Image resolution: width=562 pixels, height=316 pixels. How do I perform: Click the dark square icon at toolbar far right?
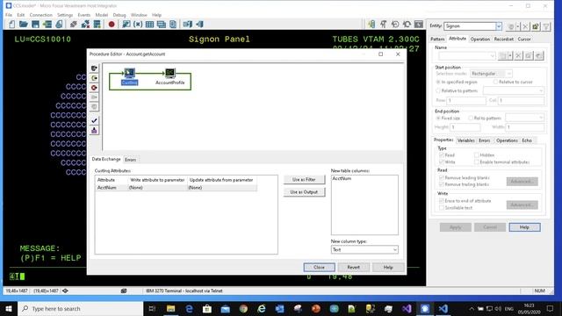(x=419, y=25)
